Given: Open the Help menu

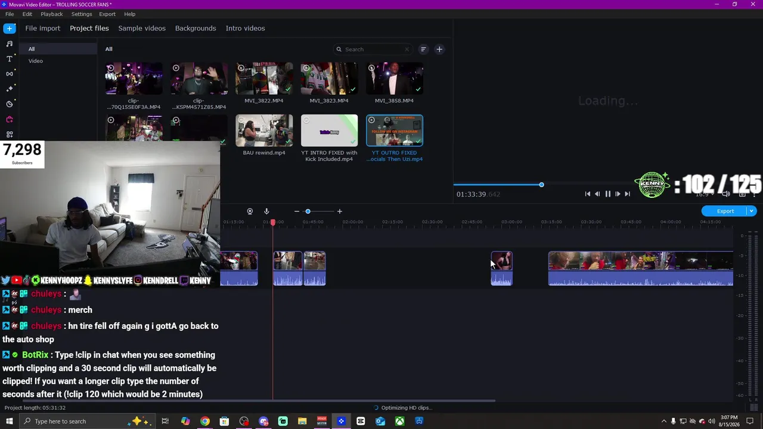Looking at the screenshot, I should coord(130,14).
